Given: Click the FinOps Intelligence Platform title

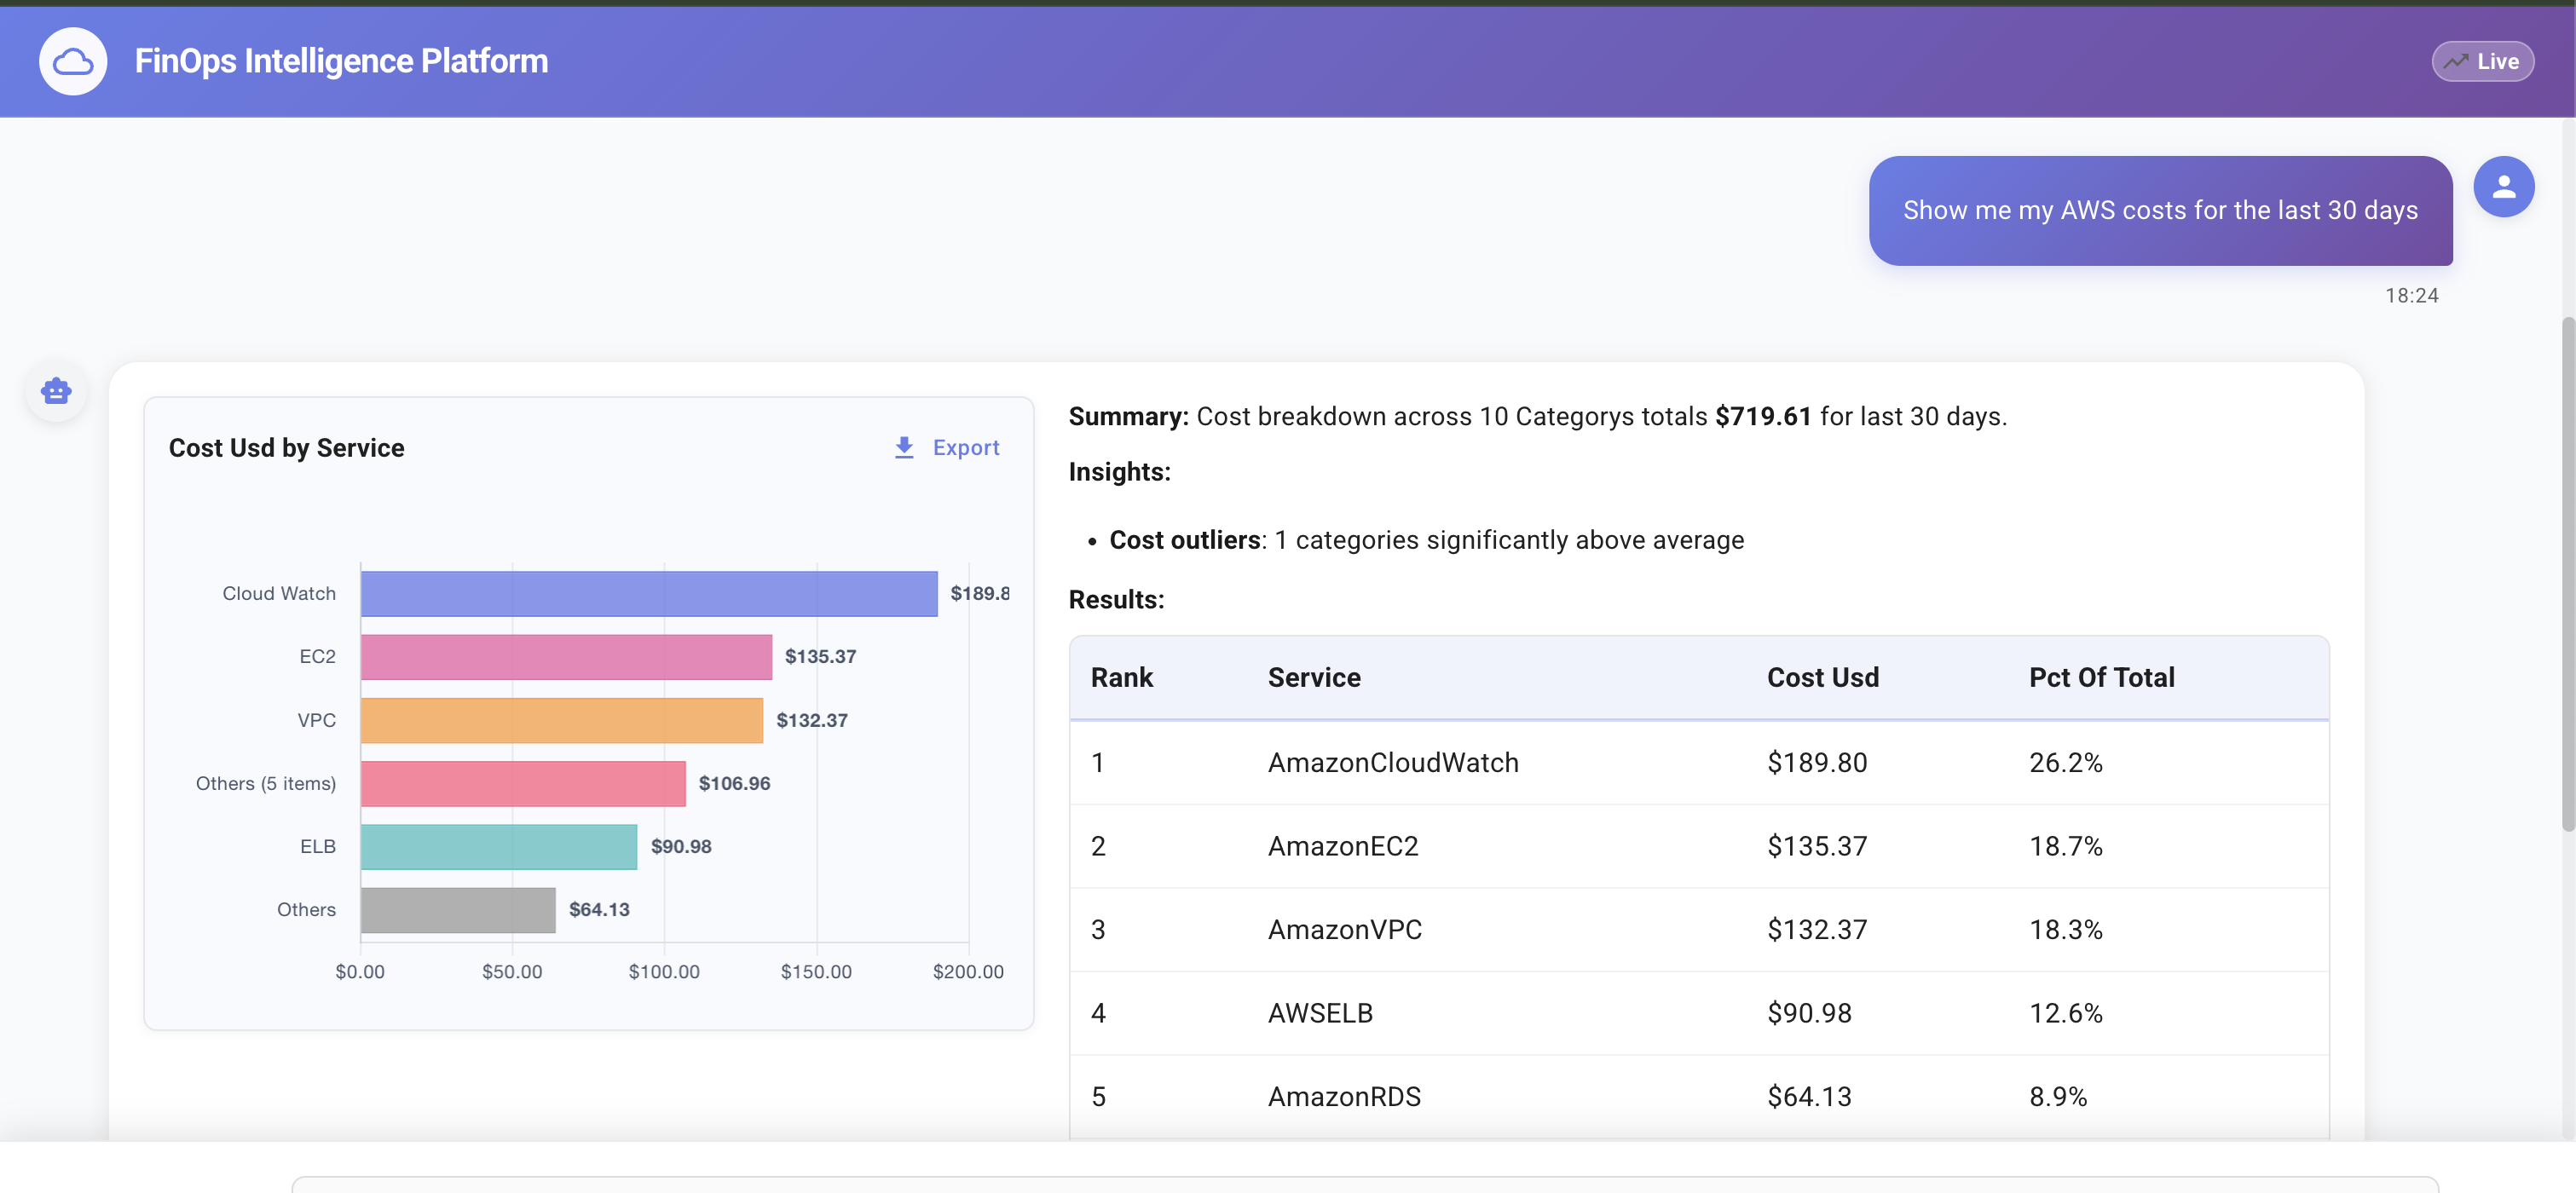Looking at the screenshot, I should 341,61.
